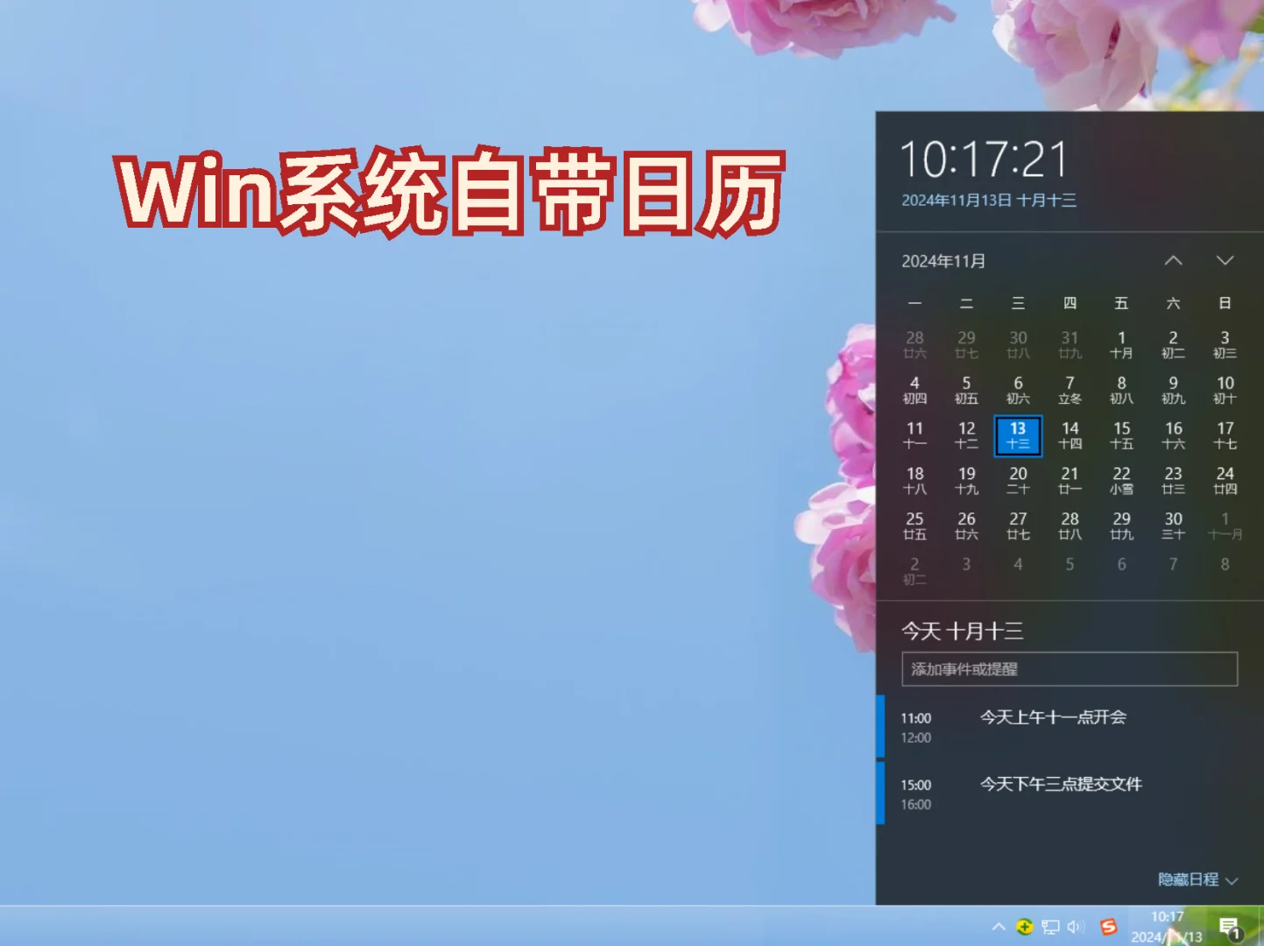Select the highlighted date 13 十三

tap(1018, 435)
